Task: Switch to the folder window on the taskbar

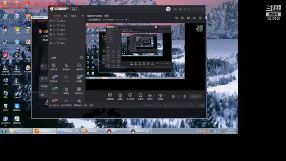Action: (x=21, y=131)
